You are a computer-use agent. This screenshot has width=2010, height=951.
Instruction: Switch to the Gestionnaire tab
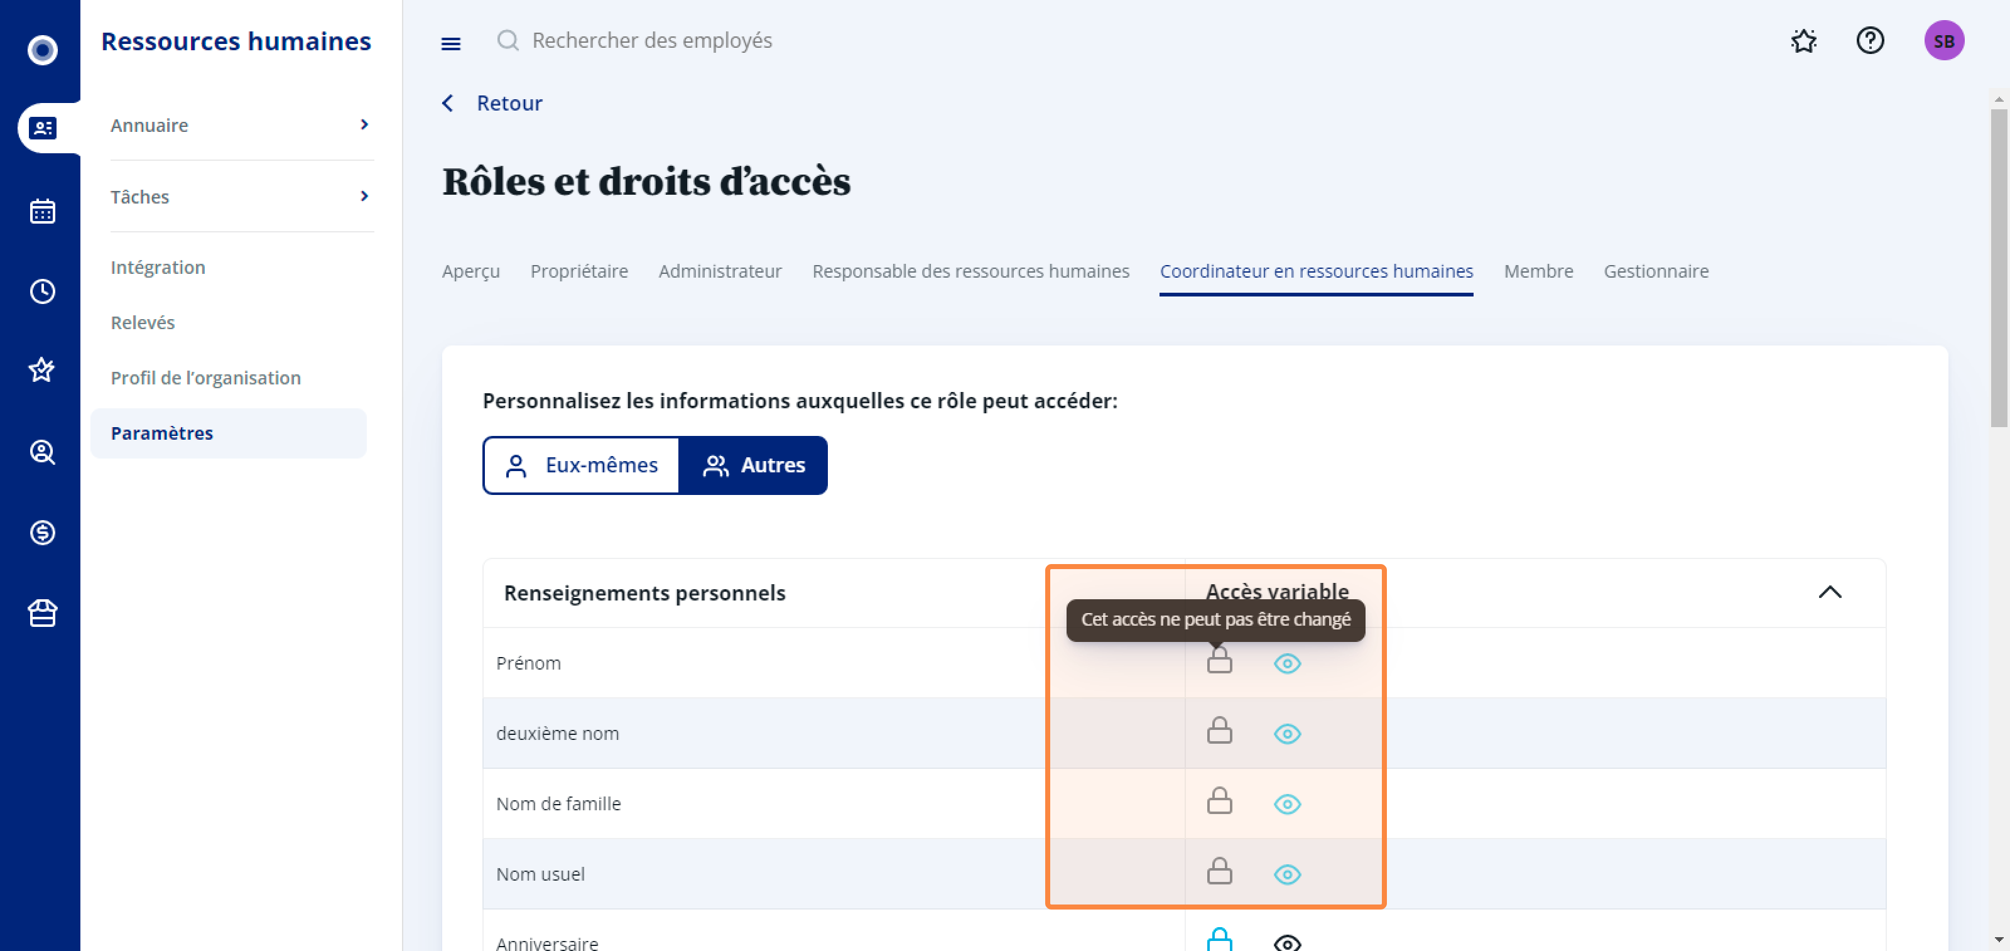coord(1656,271)
